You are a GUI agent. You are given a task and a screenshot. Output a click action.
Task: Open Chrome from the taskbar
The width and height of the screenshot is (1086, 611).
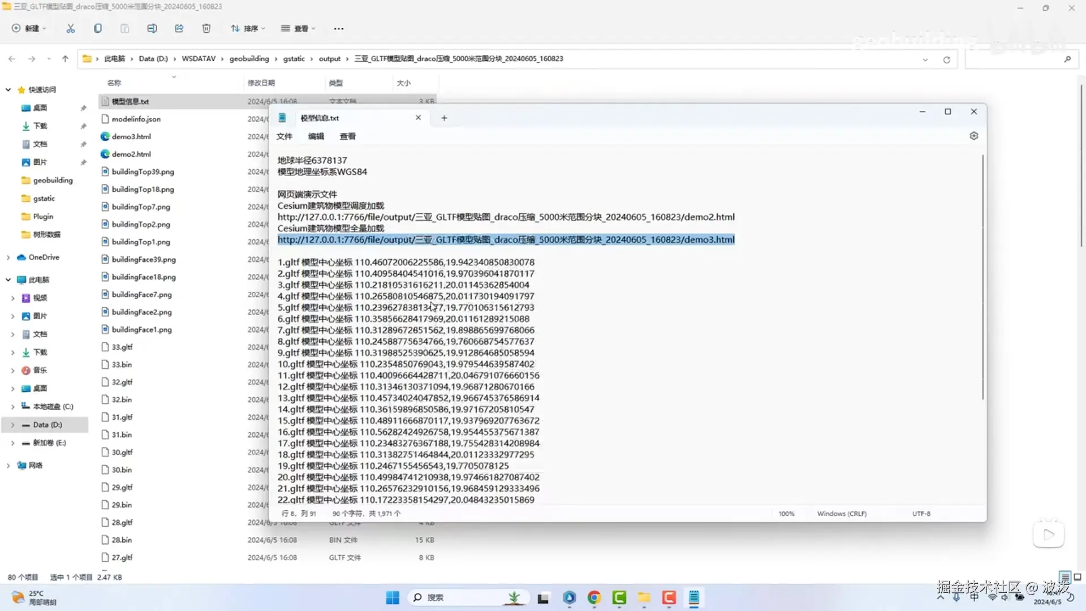pos(594,597)
